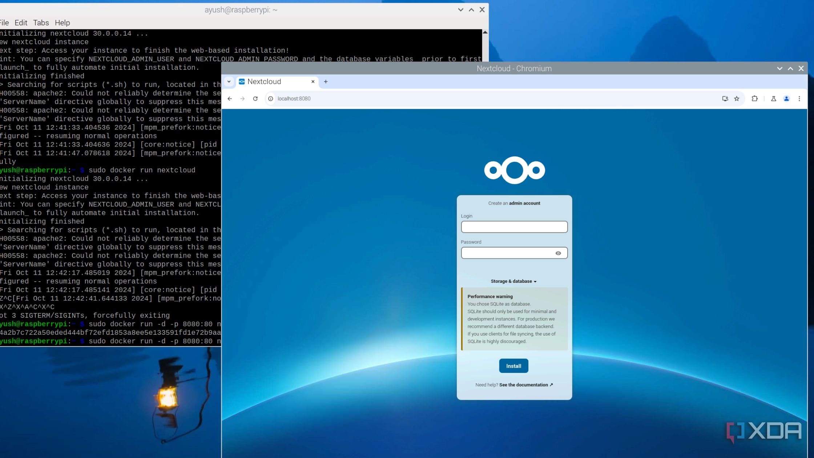Image resolution: width=814 pixels, height=458 pixels.
Task: Open the tab search dropdown arrow
Action: click(x=229, y=81)
